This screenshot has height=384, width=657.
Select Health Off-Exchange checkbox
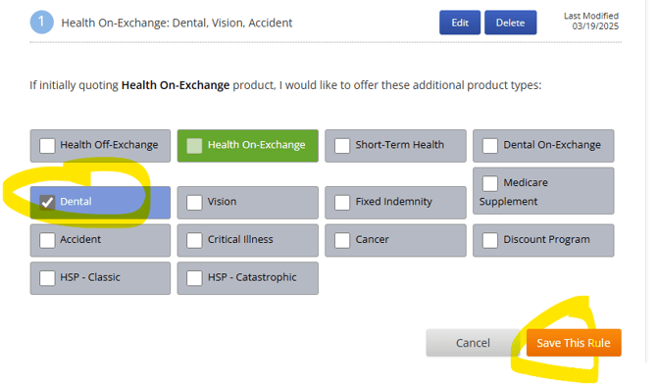(x=47, y=146)
